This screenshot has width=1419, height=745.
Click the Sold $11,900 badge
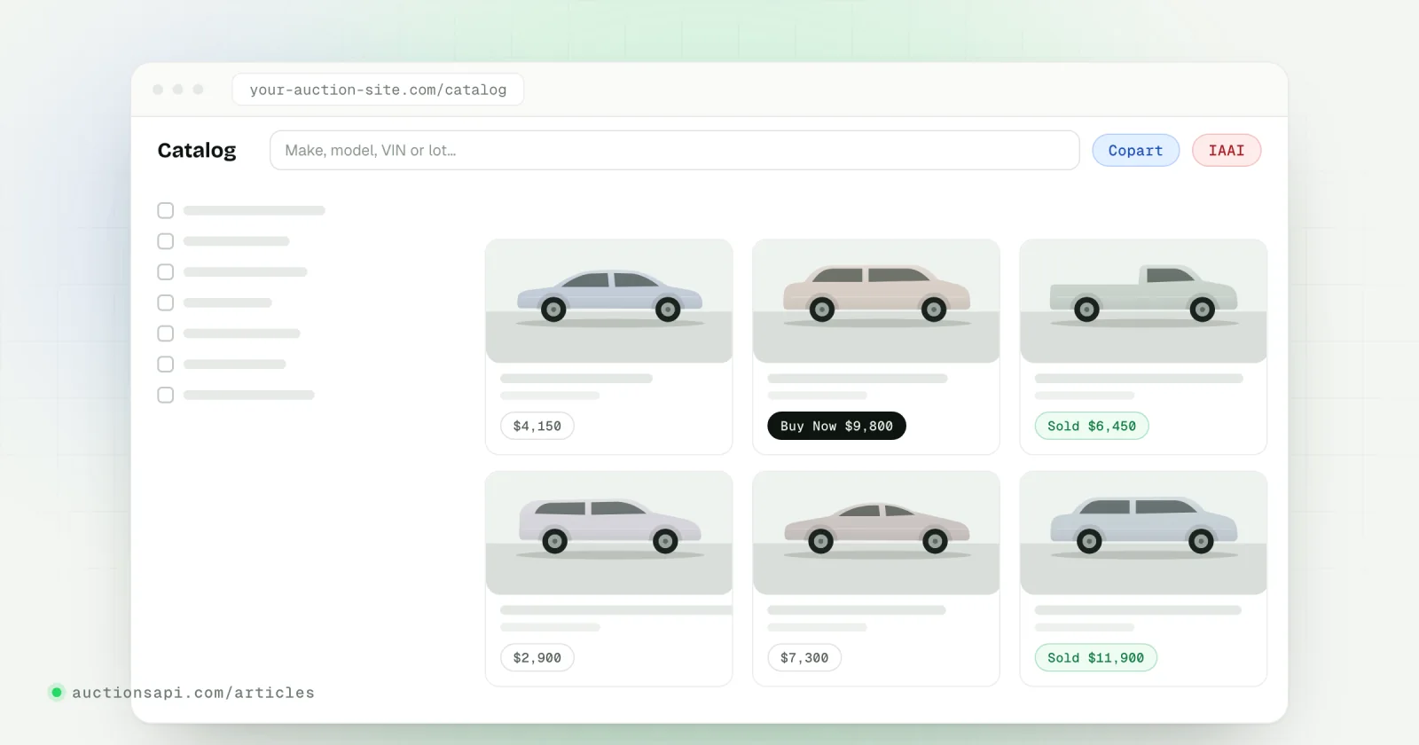(1095, 658)
